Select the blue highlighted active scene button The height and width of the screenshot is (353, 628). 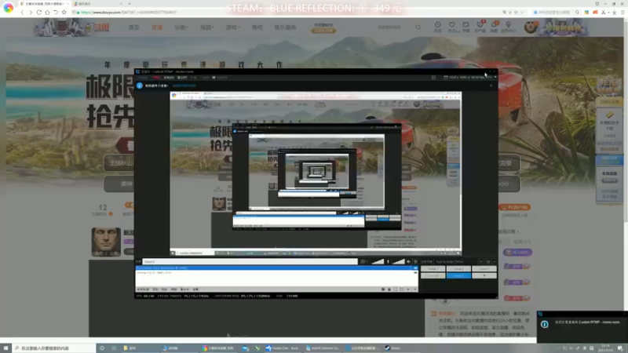(x=458, y=276)
